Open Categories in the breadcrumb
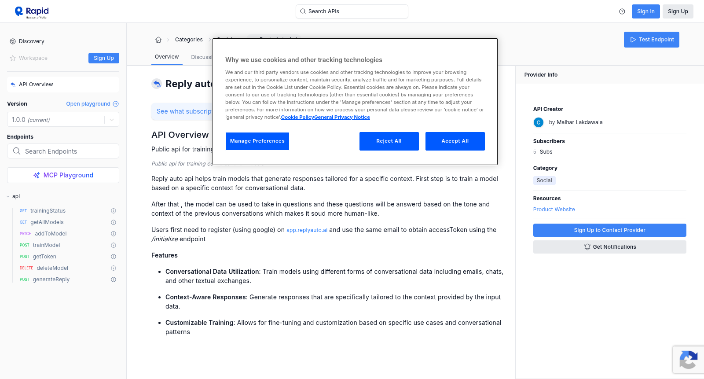704x379 pixels. (189, 40)
